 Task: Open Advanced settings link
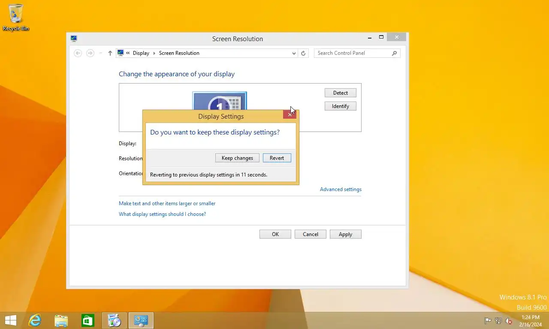click(341, 189)
